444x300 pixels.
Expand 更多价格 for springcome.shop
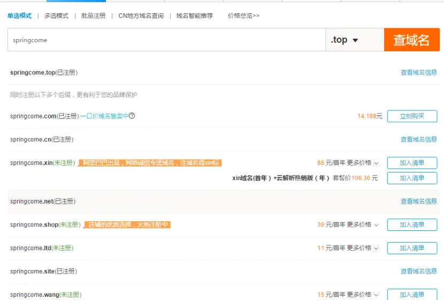[363, 224]
